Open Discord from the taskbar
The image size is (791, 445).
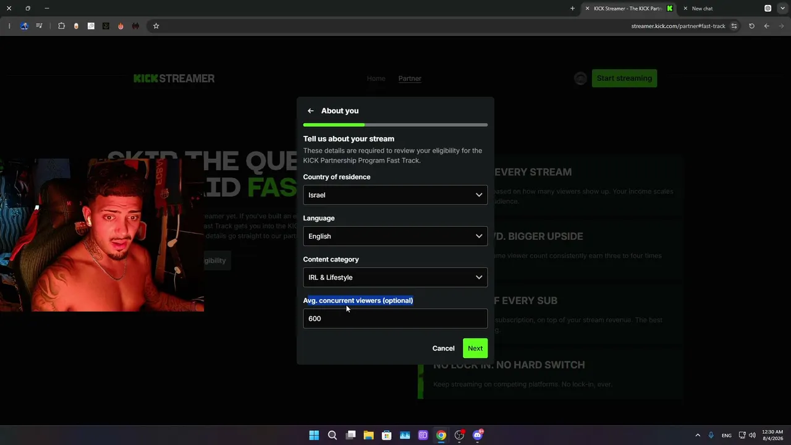(x=477, y=435)
